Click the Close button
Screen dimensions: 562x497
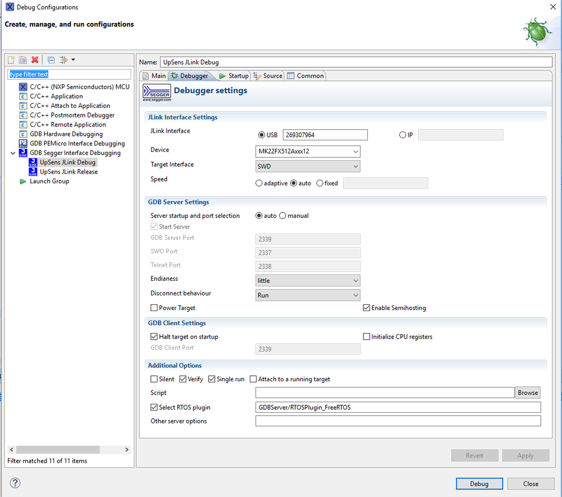coord(530,484)
